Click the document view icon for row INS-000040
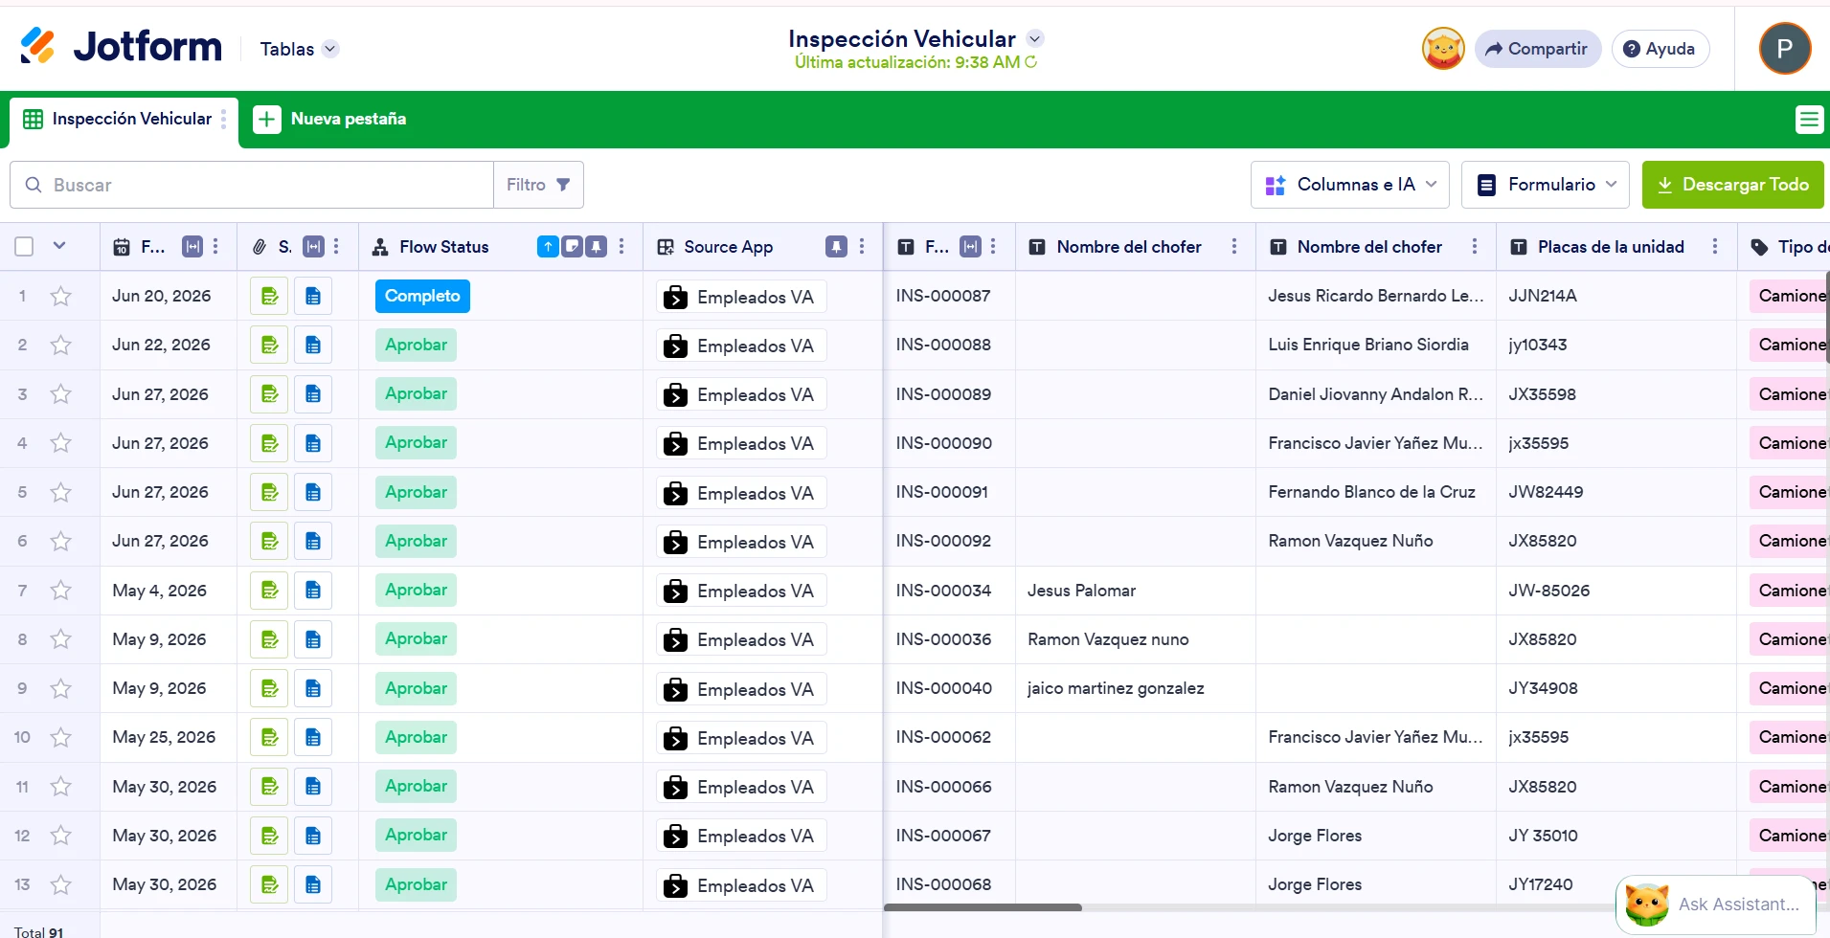 click(313, 689)
